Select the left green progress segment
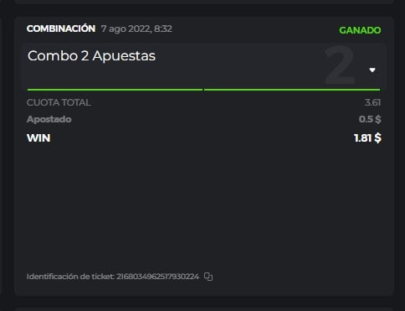The height and width of the screenshot is (311, 405). point(115,90)
